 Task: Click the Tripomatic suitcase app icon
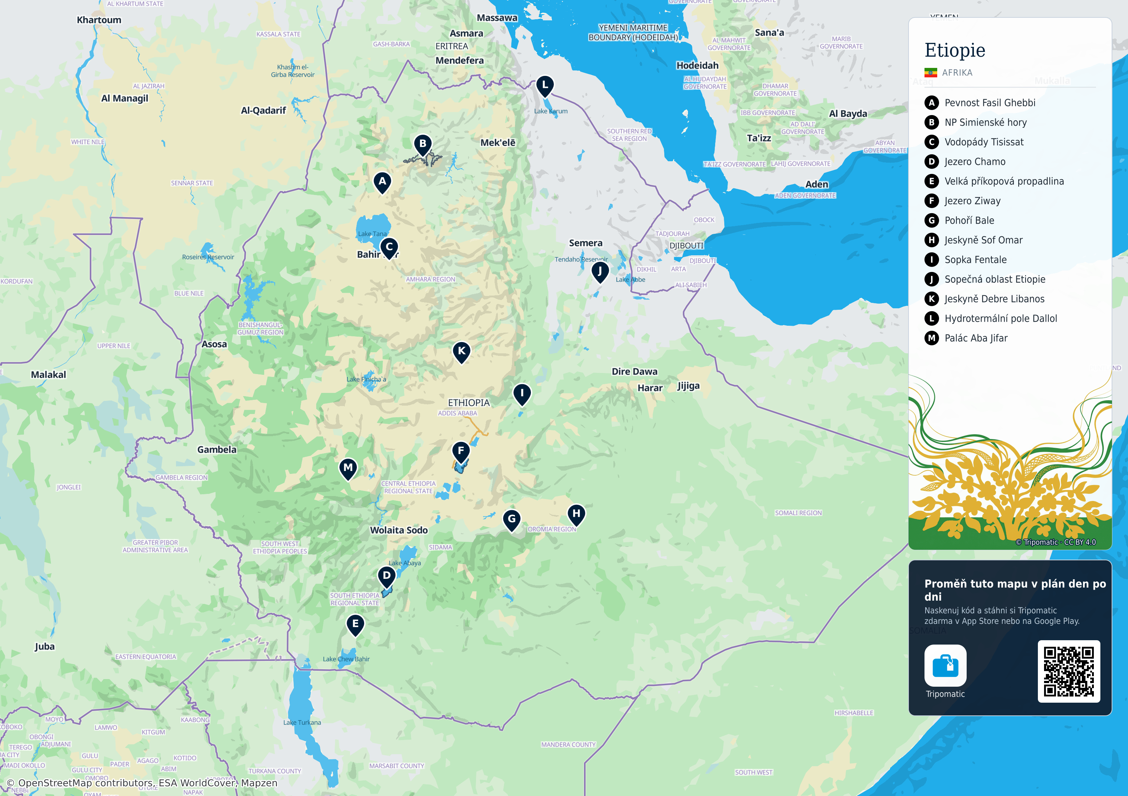click(x=945, y=665)
